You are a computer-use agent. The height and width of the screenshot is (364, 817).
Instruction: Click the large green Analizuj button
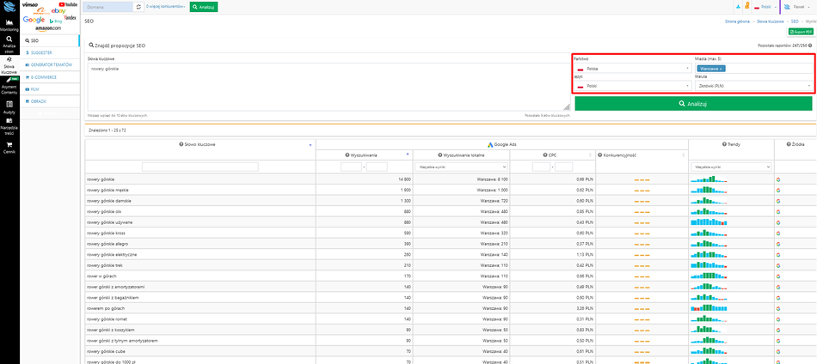click(693, 103)
